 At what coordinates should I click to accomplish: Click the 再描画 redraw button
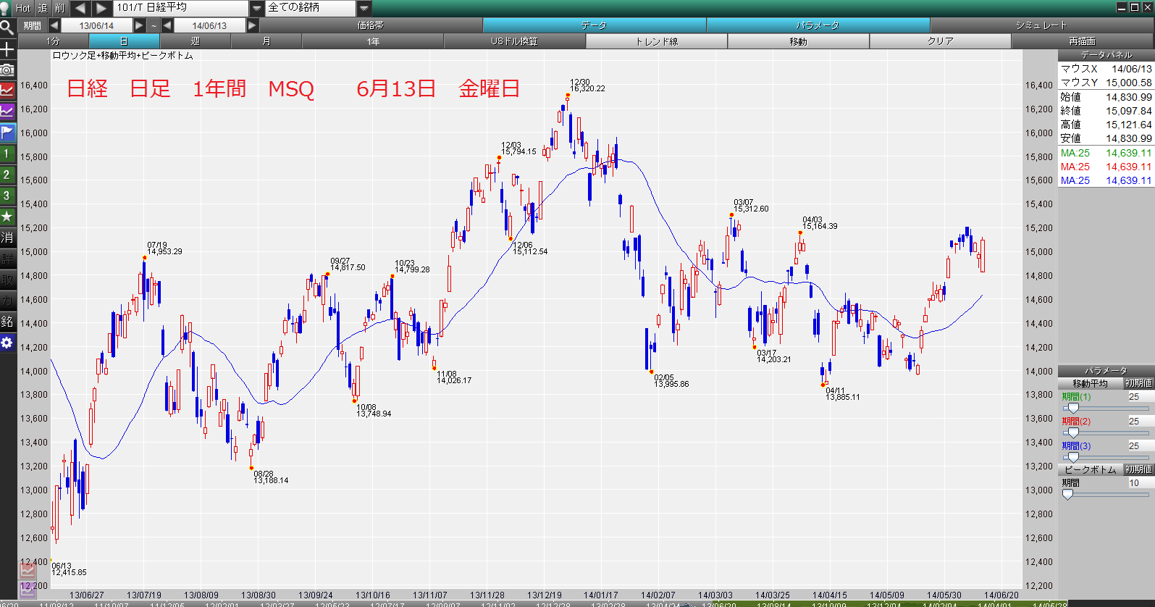pyautogui.click(x=1082, y=41)
